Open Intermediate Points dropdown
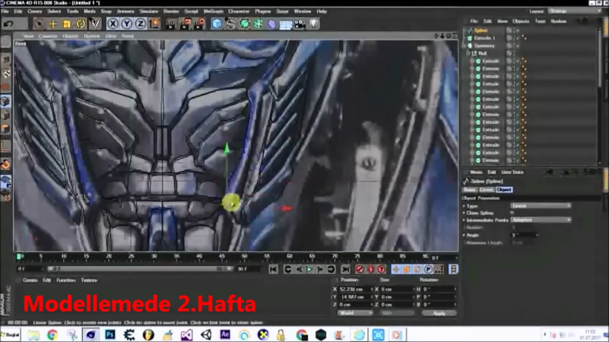 tap(541, 220)
